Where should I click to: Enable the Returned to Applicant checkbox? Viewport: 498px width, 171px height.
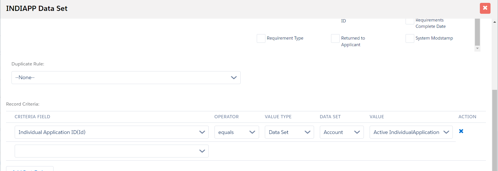coord(335,38)
